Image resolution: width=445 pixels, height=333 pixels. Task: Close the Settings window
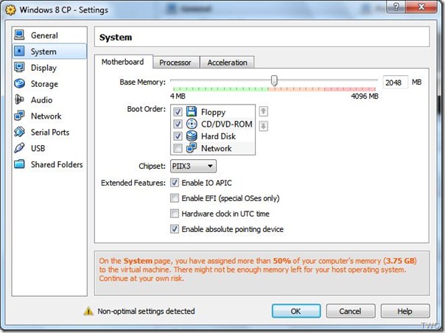(421, 7)
